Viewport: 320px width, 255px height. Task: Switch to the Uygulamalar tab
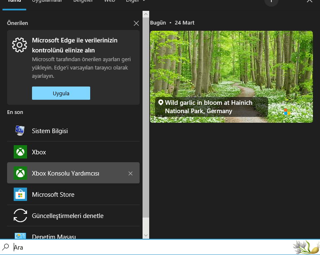pyautogui.click(x=47, y=1)
